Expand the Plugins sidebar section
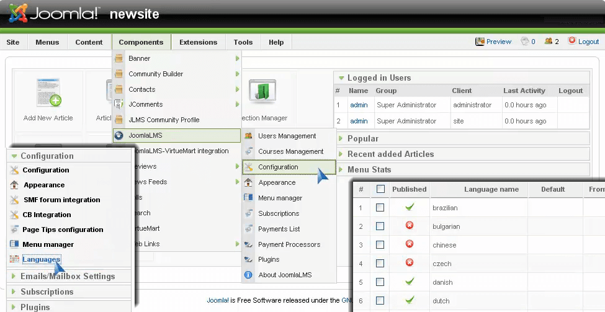The image size is (605, 312). [14, 307]
